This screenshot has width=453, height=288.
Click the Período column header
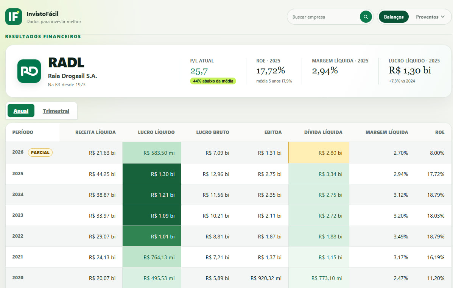[x=23, y=132]
